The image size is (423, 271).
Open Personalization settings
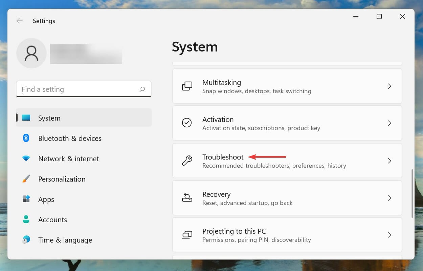[84, 179]
